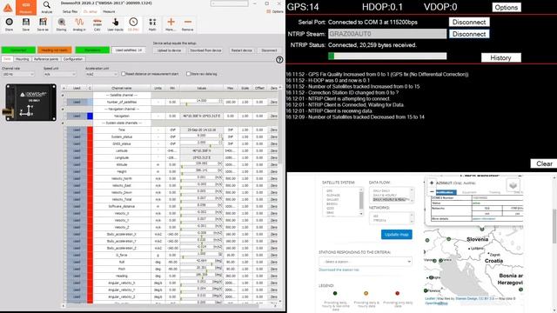The width and height of the screenshot is (557, 313).
Task: Click the Save floppy disk icon
Action: (x=26, y=23)
